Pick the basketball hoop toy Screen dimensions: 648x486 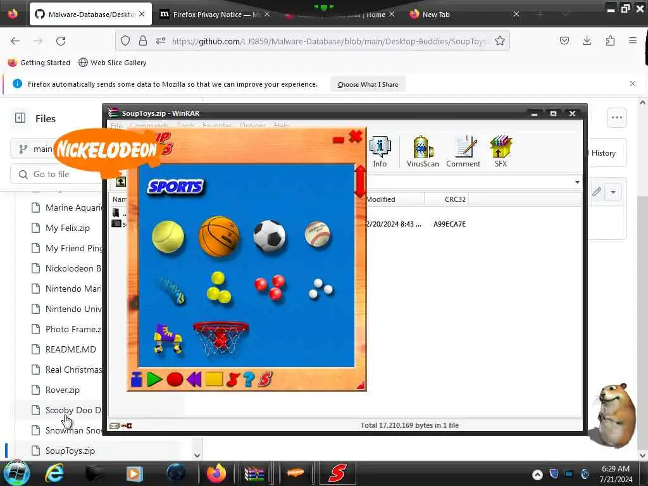pos(221,338)
